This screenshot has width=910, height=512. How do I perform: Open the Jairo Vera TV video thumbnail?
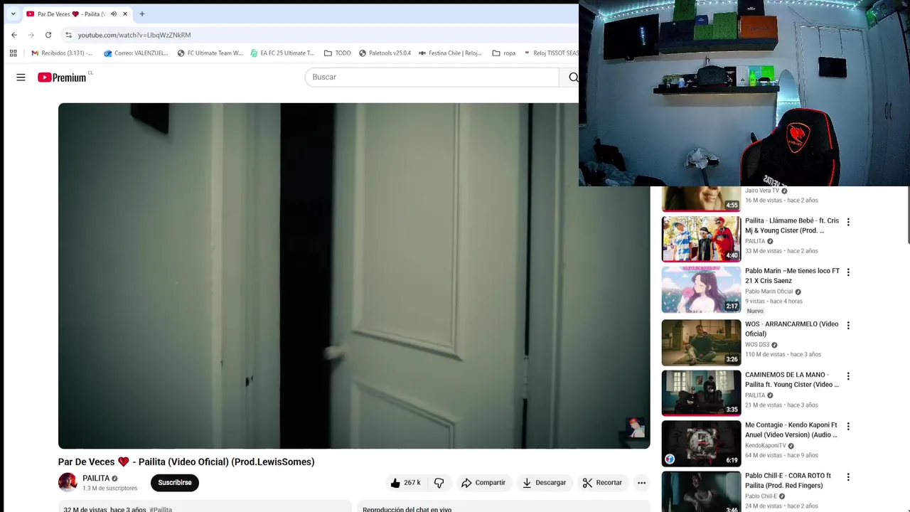click(x=701, y=199)
